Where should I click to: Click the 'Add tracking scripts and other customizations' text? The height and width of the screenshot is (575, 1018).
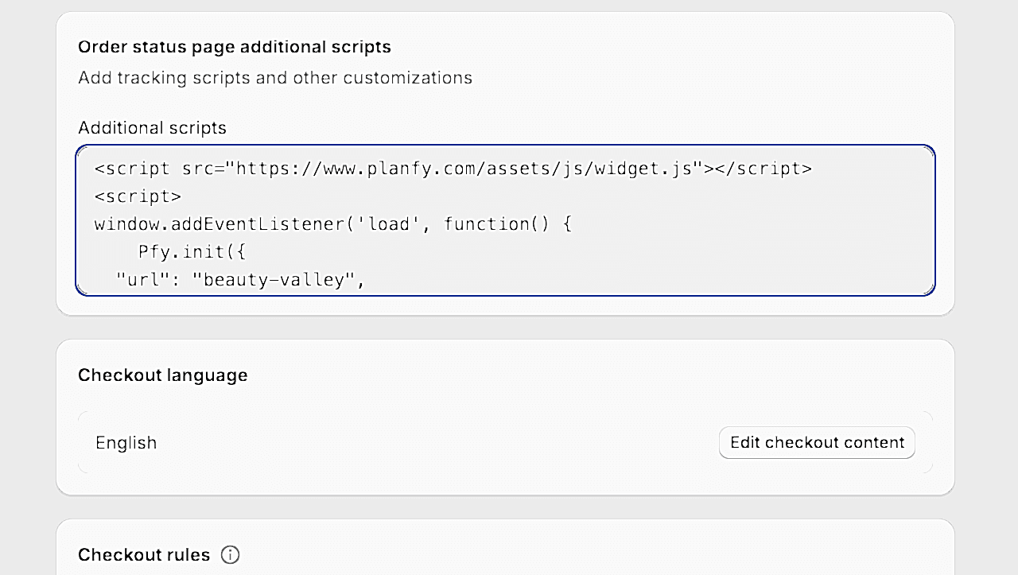pos(275,78)
